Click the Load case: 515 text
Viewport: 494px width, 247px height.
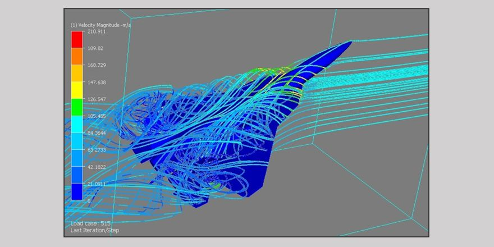90,223
